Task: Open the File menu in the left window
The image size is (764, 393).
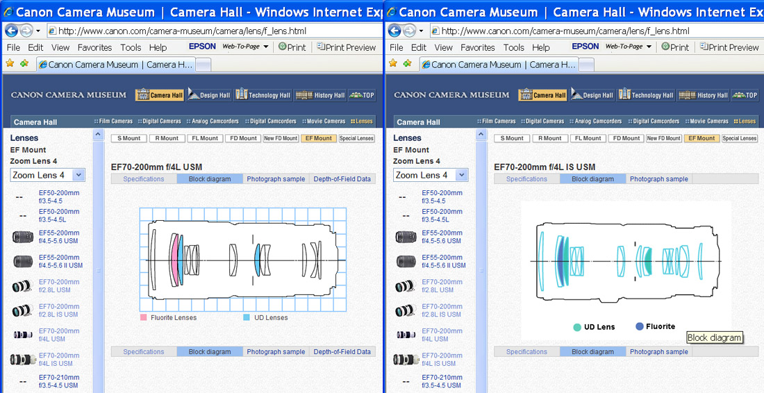Action: coord(13,47)
